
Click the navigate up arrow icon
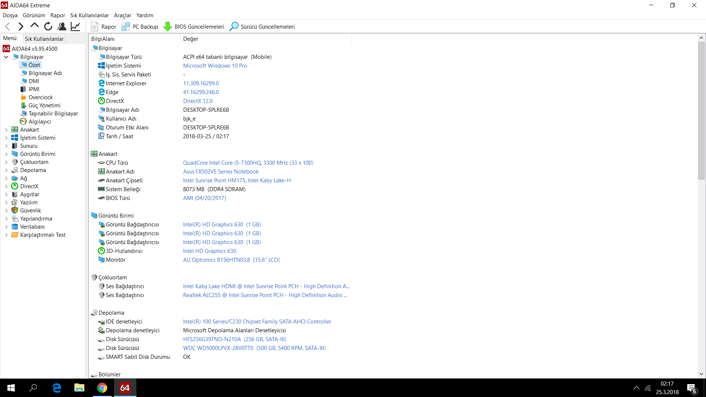[x=34, y=26]
